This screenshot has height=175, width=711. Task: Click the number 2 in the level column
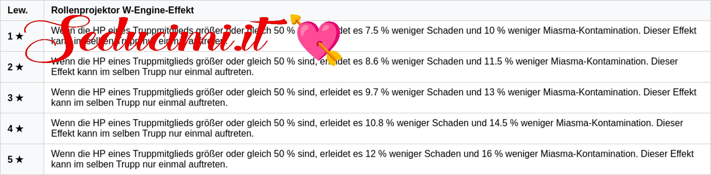(x=10, y=67)
